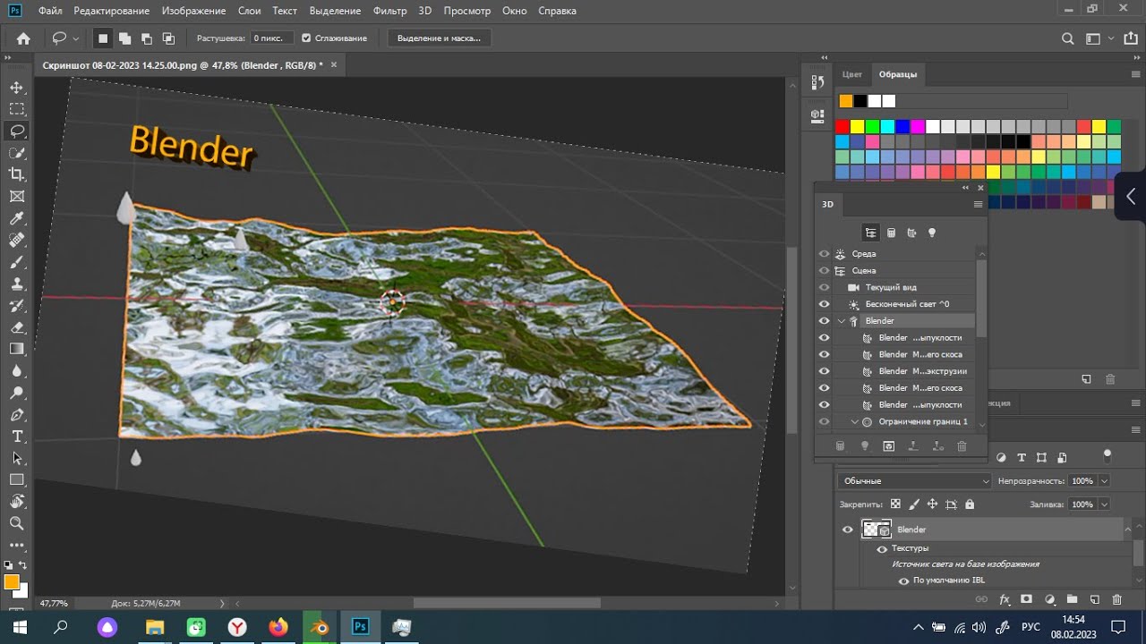The height and width of the screenshot is (644, 1146).
Task: Toggle visibility of Текстуры sublayer
Action: click(x=882, y=548)
